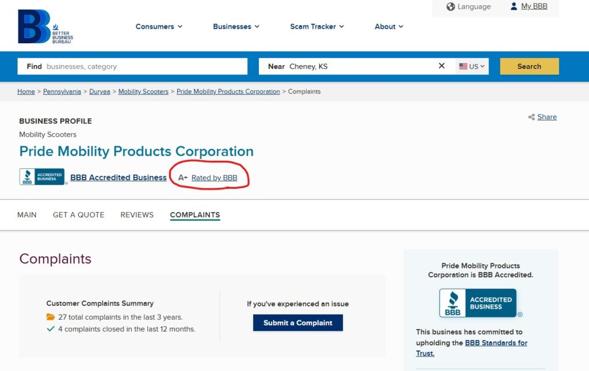589x371 pixels.
Task: Click the small BBB Accredited Business seal
Action: click(43, 177)
